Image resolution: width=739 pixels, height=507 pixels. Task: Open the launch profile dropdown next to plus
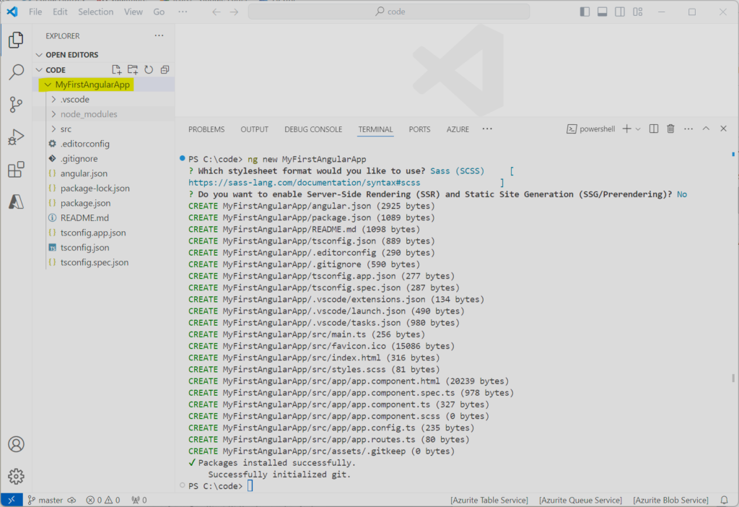(x=638, y=129)
